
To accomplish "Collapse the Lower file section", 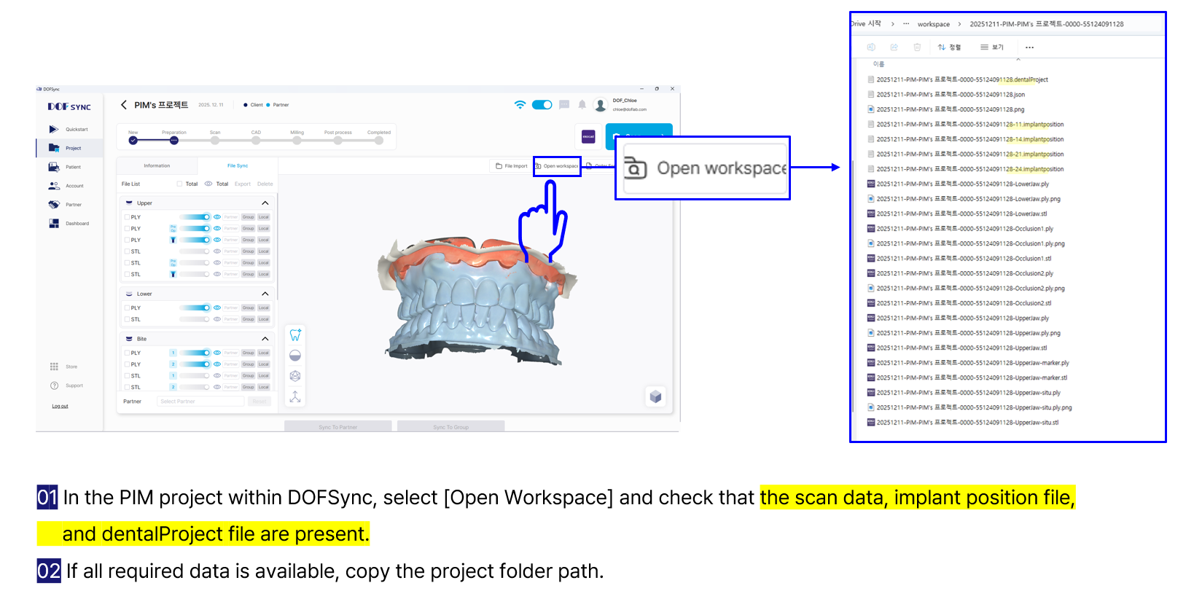I will point(265,294).
